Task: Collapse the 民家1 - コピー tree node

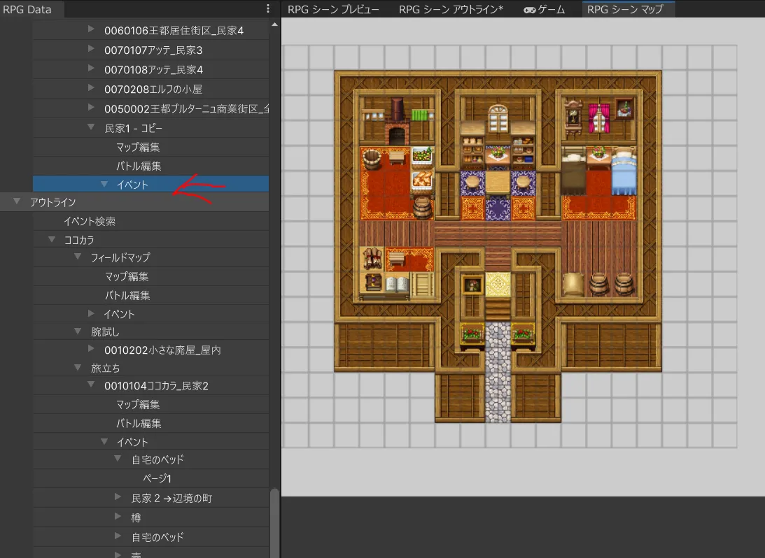Action: pos(91,127)
